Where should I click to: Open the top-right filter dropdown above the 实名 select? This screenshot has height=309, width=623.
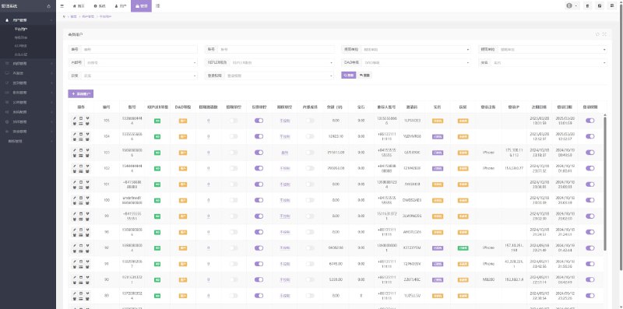pos(552,49)
